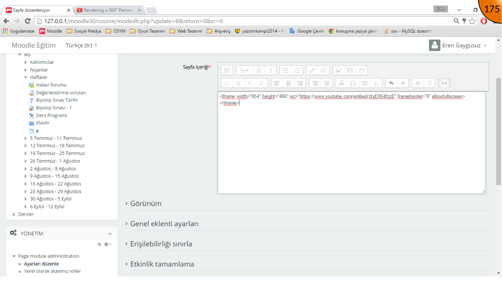Insert a special character (omega)
The height and width of the screenshot is (282, 502).
click(353, 83)
